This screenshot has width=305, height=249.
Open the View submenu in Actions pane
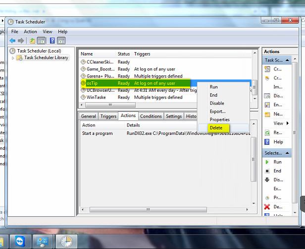tap(279, 123)
